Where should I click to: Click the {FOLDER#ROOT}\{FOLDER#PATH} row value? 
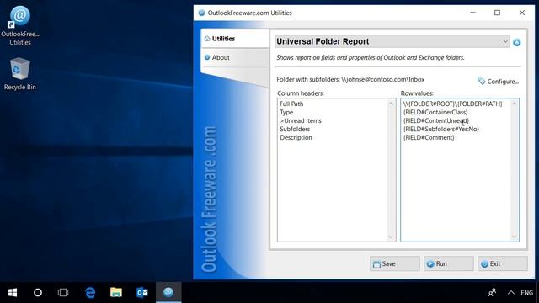453,104
